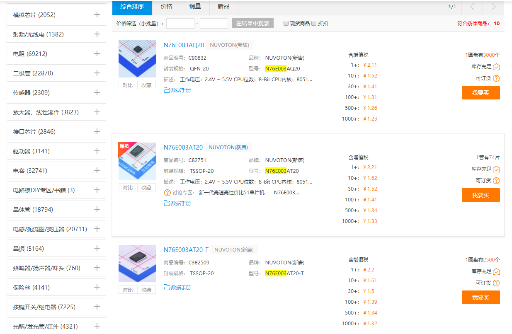Expand the 驱动器 (3141) category
512x334 pixels.
[97, 151]
